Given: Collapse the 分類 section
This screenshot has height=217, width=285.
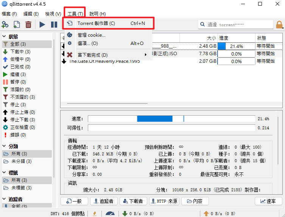Looking at the screenshot, I should click(4, 146).
